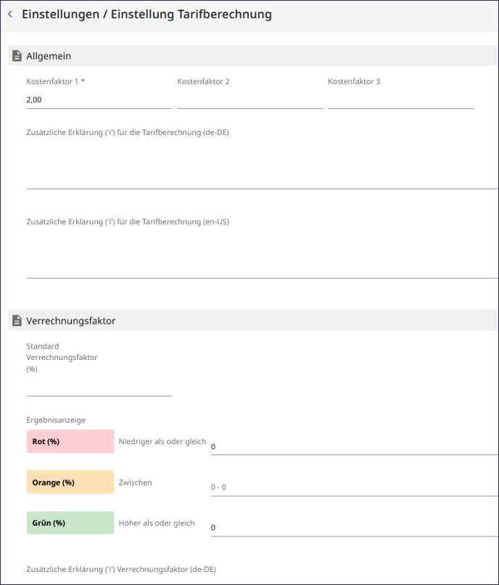
Task: Focus the Kostenfaktor 3 field
Action: pyautogui.click(x=401, y=100)
